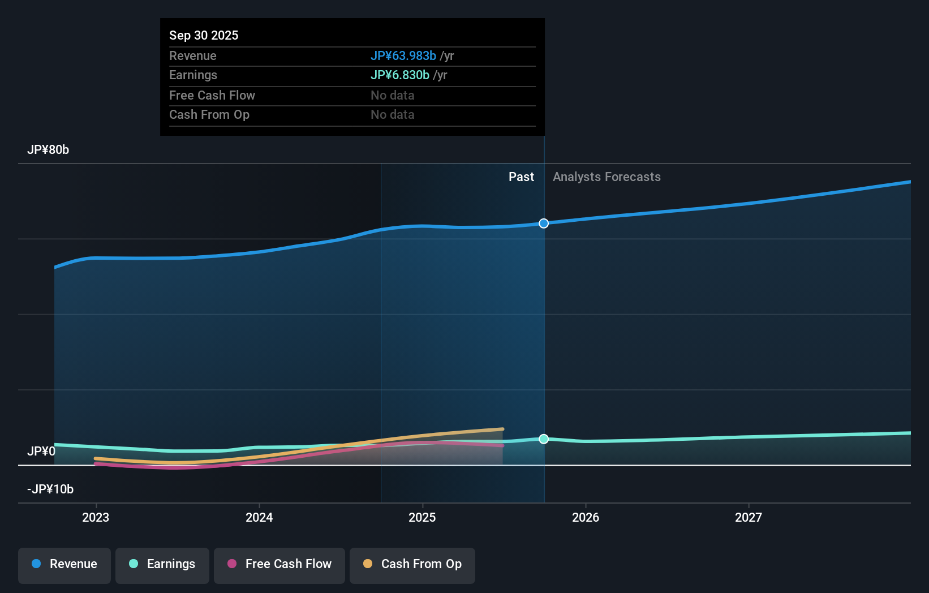Switch to the Past section of chart
Screen dimensions: 929x593
(x=521, y=177)
